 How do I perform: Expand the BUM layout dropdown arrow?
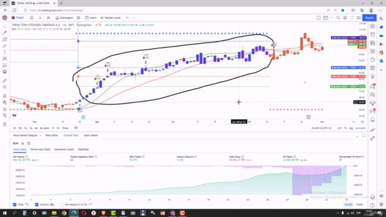[x=331, y=17]
